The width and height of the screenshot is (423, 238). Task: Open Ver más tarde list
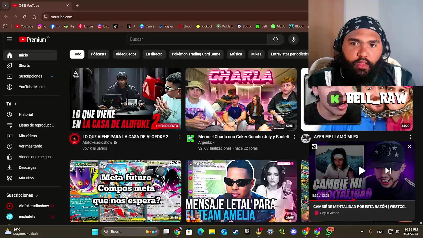(x=30, y=146)
